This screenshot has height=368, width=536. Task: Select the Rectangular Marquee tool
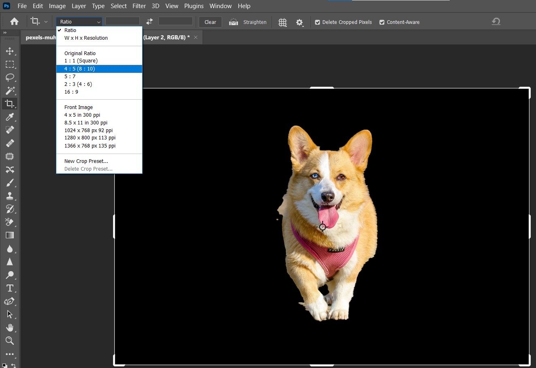(10, 64)
